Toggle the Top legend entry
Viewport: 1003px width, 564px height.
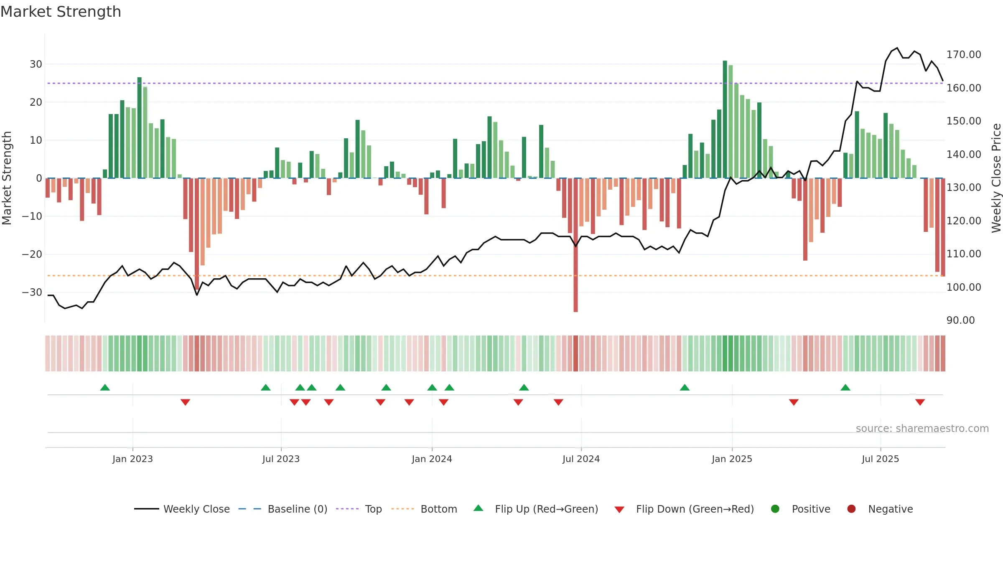point(359,509)
